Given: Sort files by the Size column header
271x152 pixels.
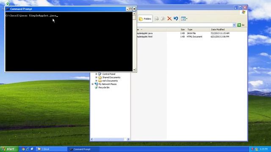Looking at the screenshot, I should (x=183, y=30).
